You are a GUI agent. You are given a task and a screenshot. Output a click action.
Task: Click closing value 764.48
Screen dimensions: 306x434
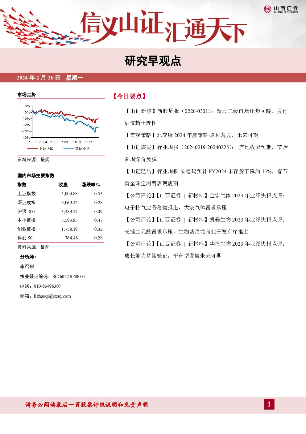[x=72, y=238]
